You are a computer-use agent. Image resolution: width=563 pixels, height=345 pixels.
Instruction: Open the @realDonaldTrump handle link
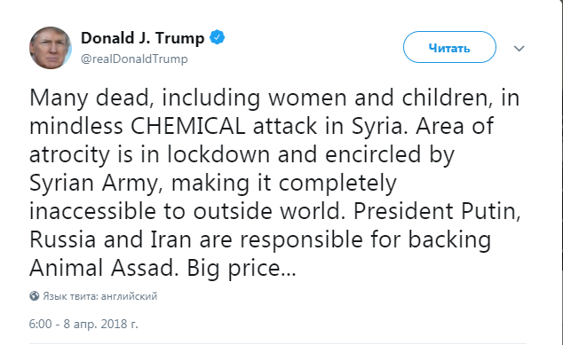point(134,59)
